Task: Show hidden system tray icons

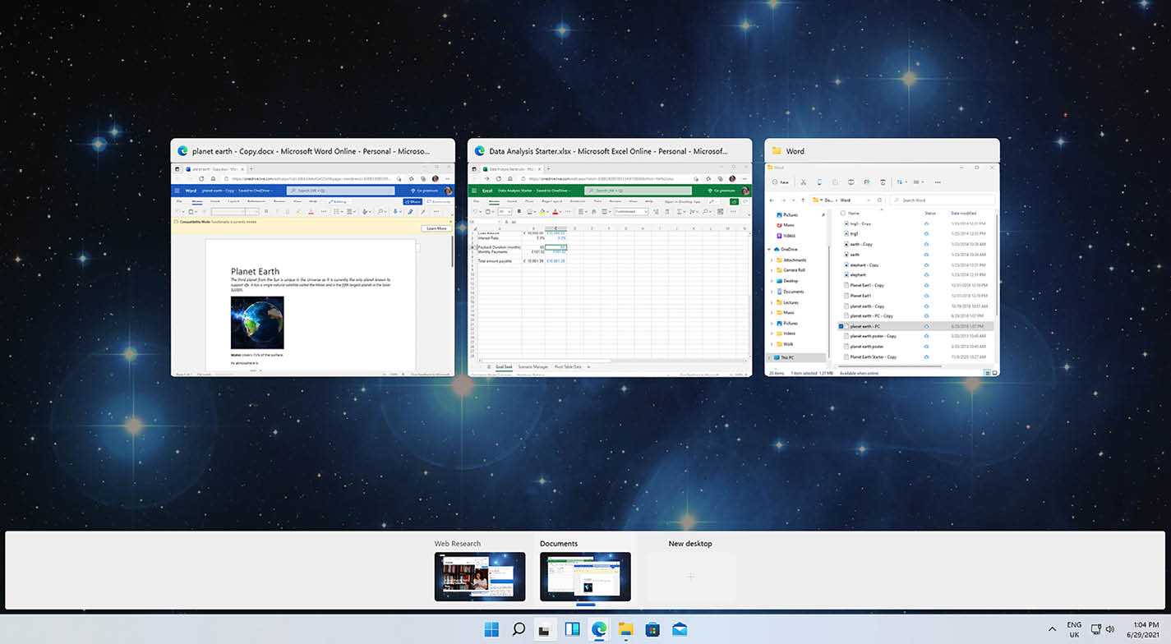Action: pos(1052,629)
